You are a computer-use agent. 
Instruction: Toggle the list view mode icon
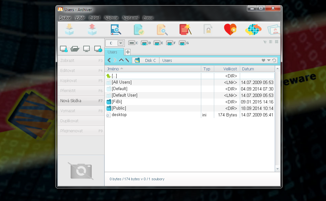point(271,42)
